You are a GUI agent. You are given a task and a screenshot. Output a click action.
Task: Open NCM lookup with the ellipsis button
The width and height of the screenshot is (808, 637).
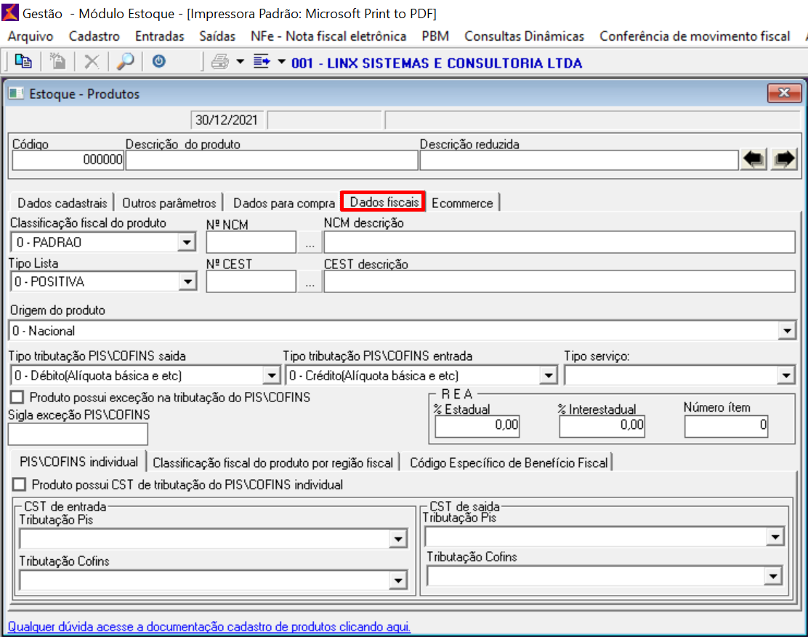(310, 242)
